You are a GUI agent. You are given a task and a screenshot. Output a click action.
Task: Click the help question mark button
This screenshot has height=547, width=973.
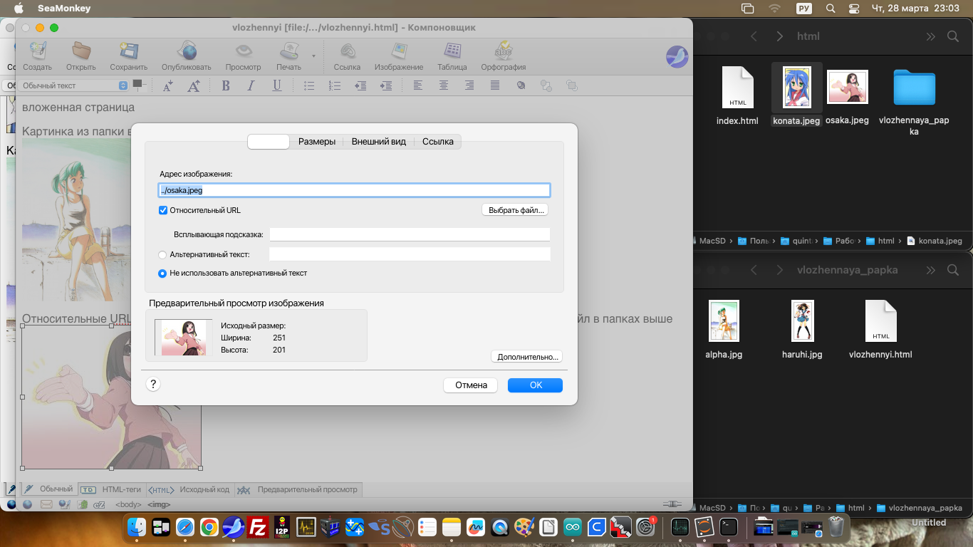click(152, 385)
